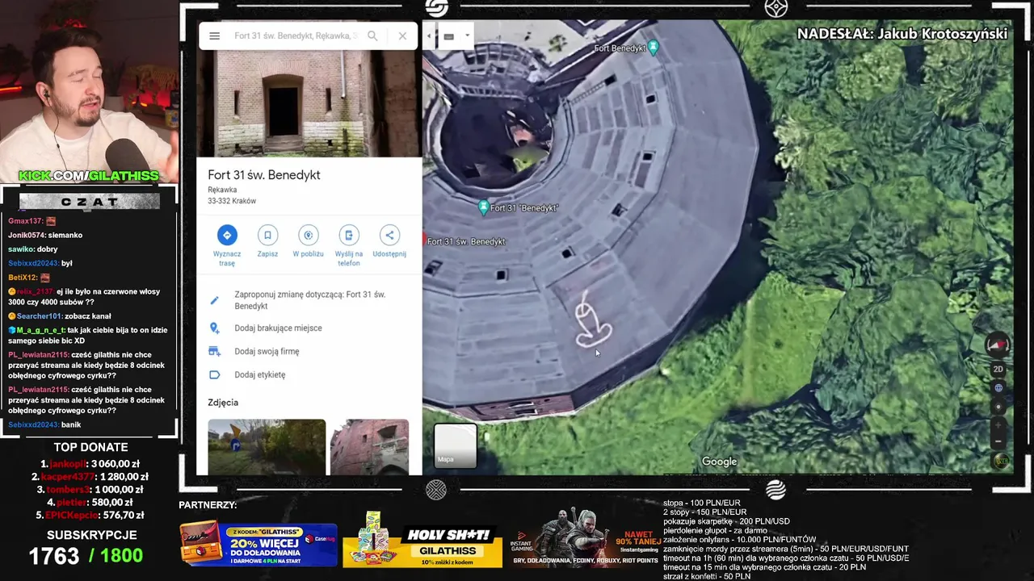
Task: Click the Zdjęcia section heading
Action: [223, 403]
